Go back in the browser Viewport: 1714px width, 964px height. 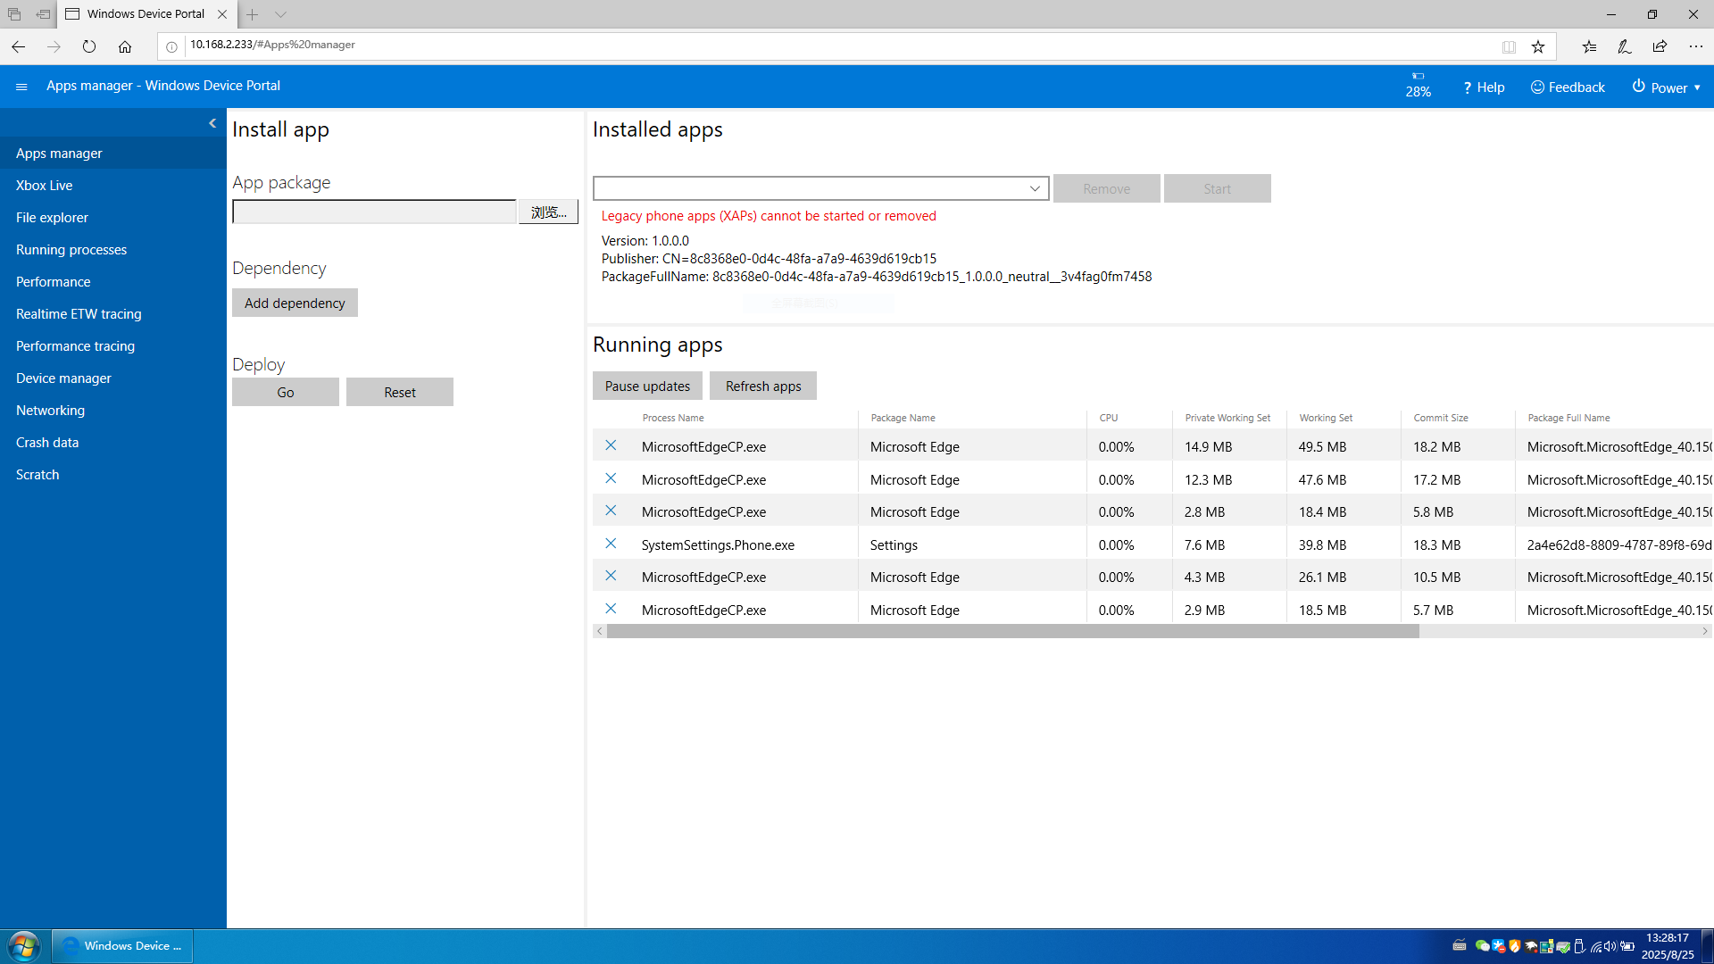18,46
